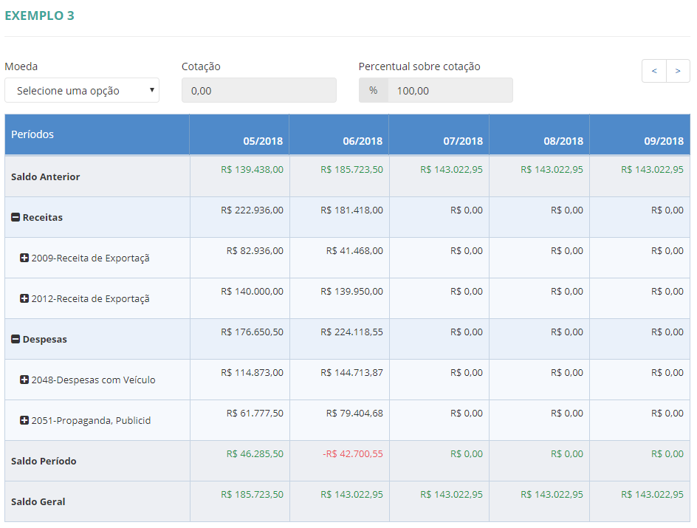Open the Moeda currency dropdown
The image size is (697, 528).
[82, 90]
